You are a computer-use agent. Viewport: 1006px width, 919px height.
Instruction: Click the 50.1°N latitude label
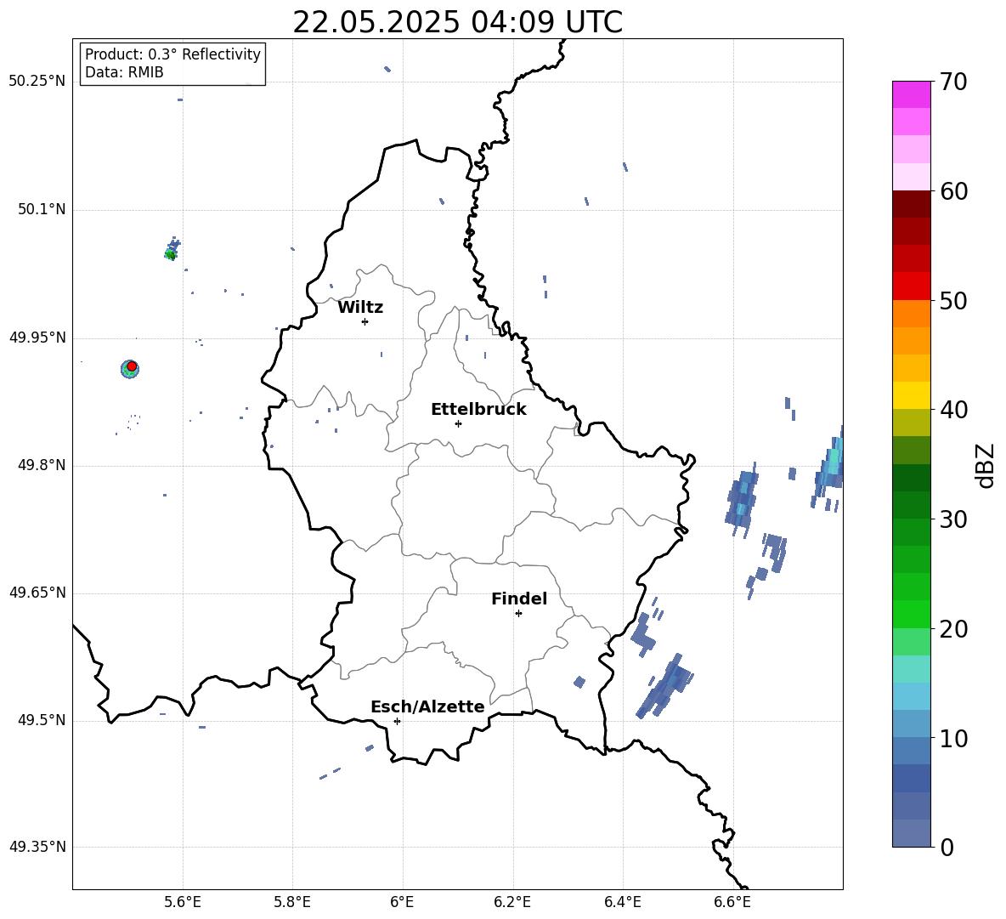[41, 209]
